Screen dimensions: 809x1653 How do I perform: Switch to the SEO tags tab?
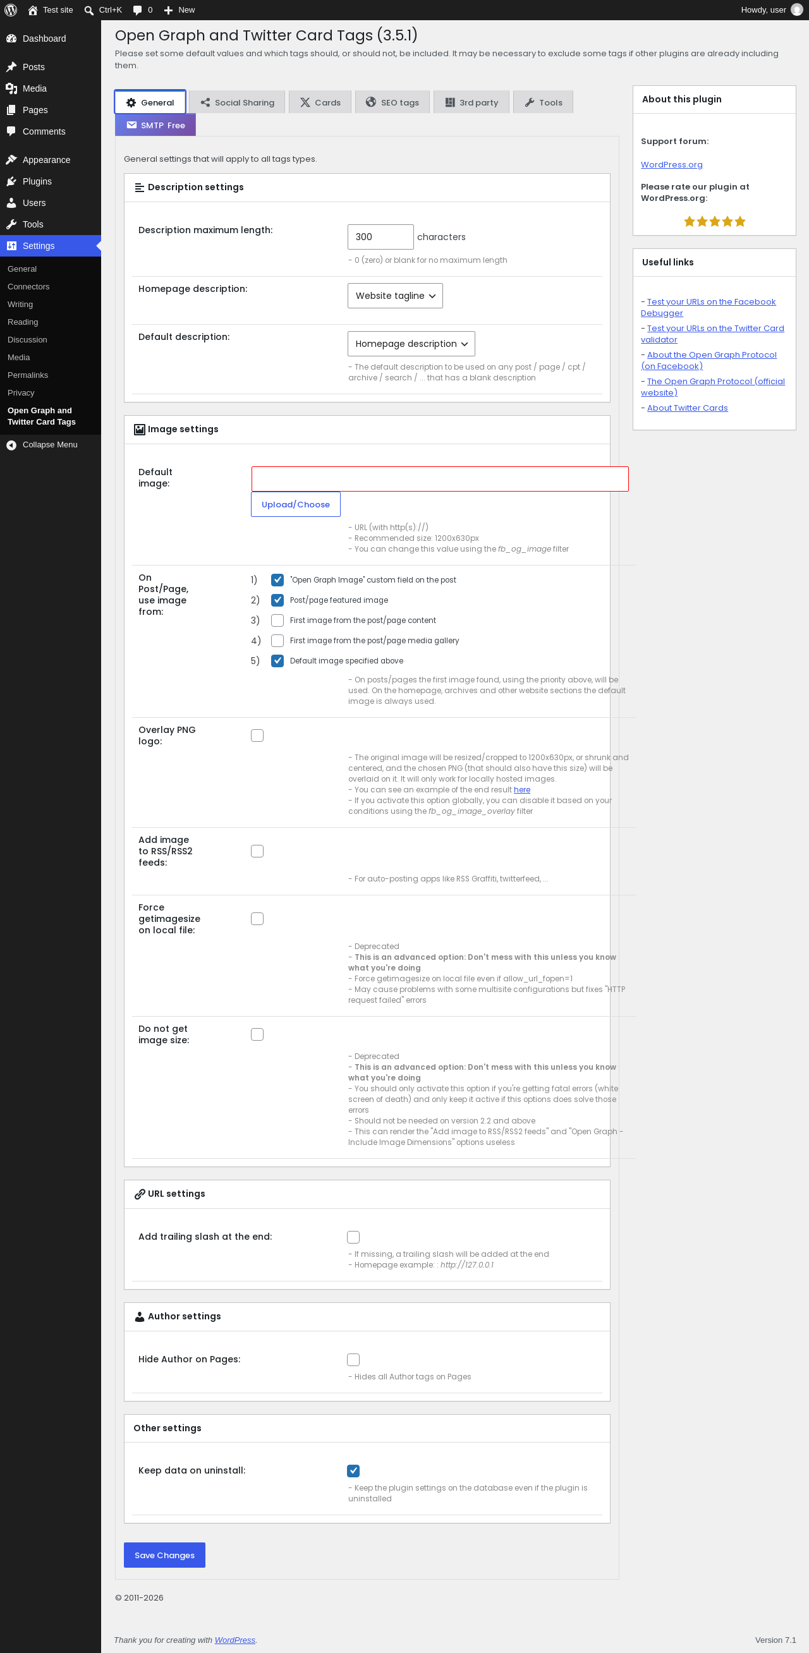coord(392,102)
